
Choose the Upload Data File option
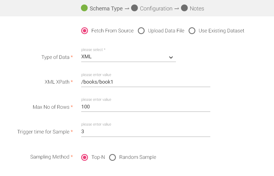(x=141, y=31)
